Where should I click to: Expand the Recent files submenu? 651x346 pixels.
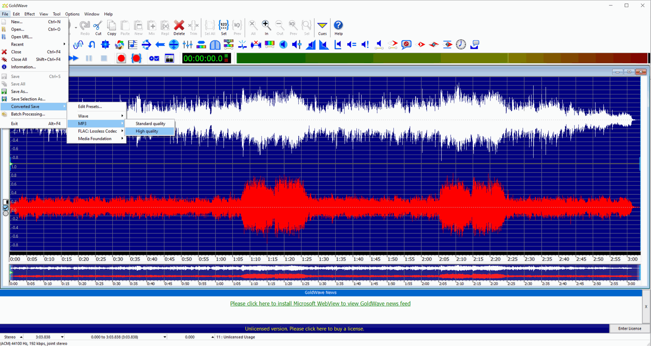[34, 44]
